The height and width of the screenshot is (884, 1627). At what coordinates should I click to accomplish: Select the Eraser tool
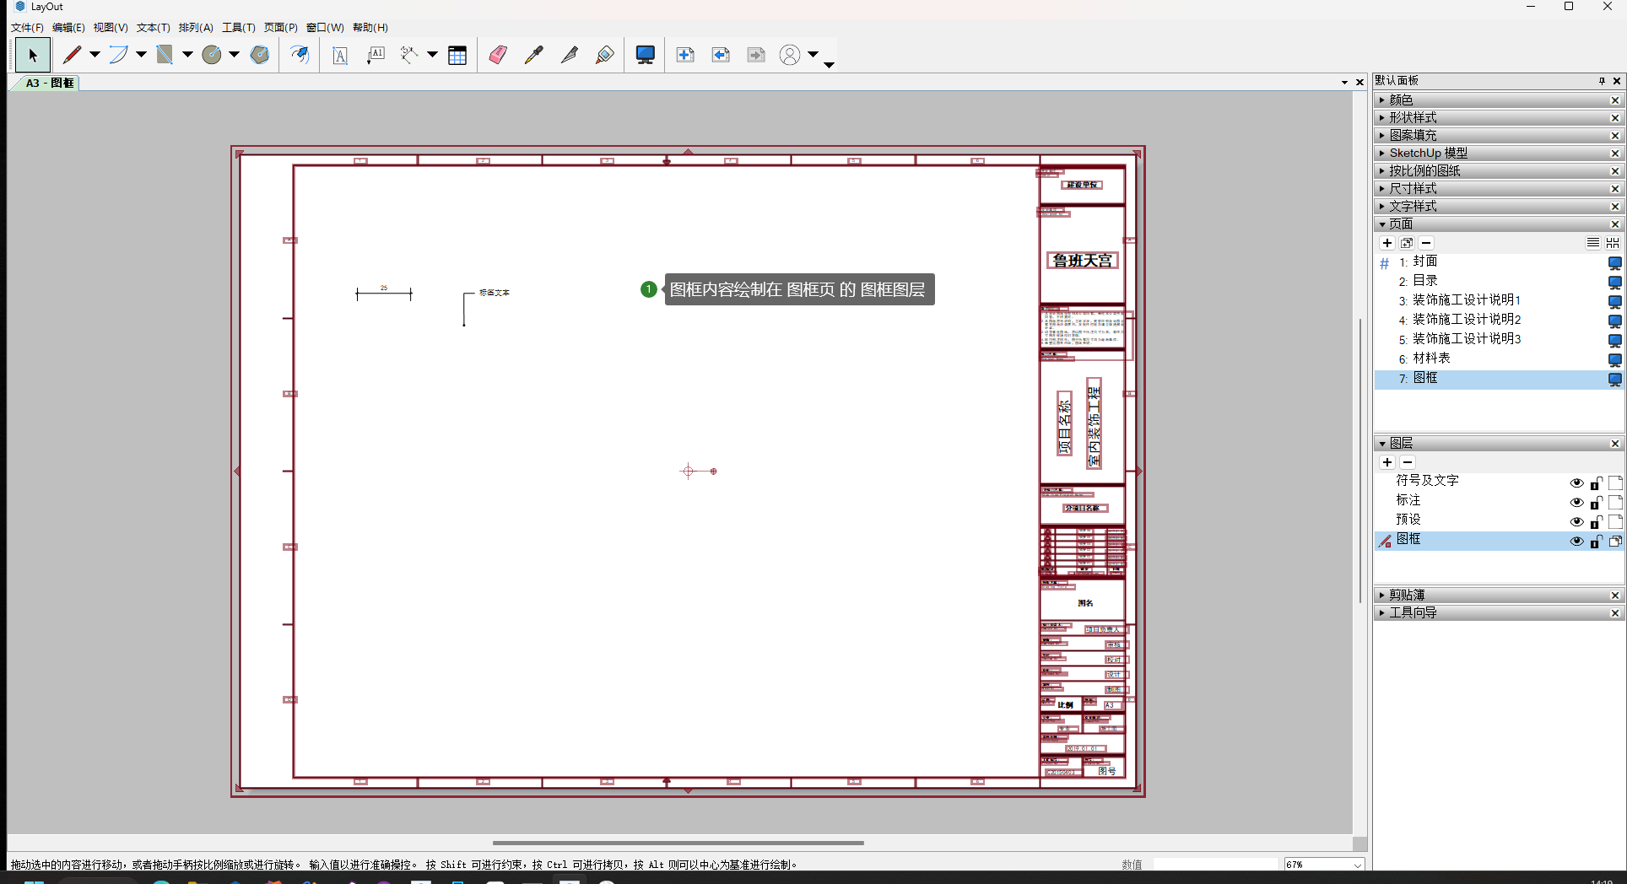tap(498, 56)
